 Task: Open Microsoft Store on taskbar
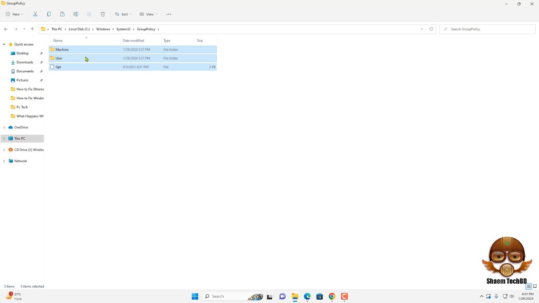point(320,296)
